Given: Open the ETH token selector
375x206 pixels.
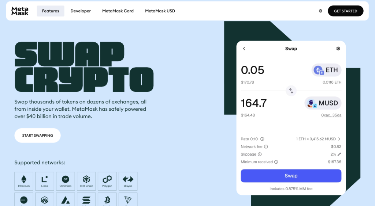Looking at the screenshot, I should [x=326, y=70].
